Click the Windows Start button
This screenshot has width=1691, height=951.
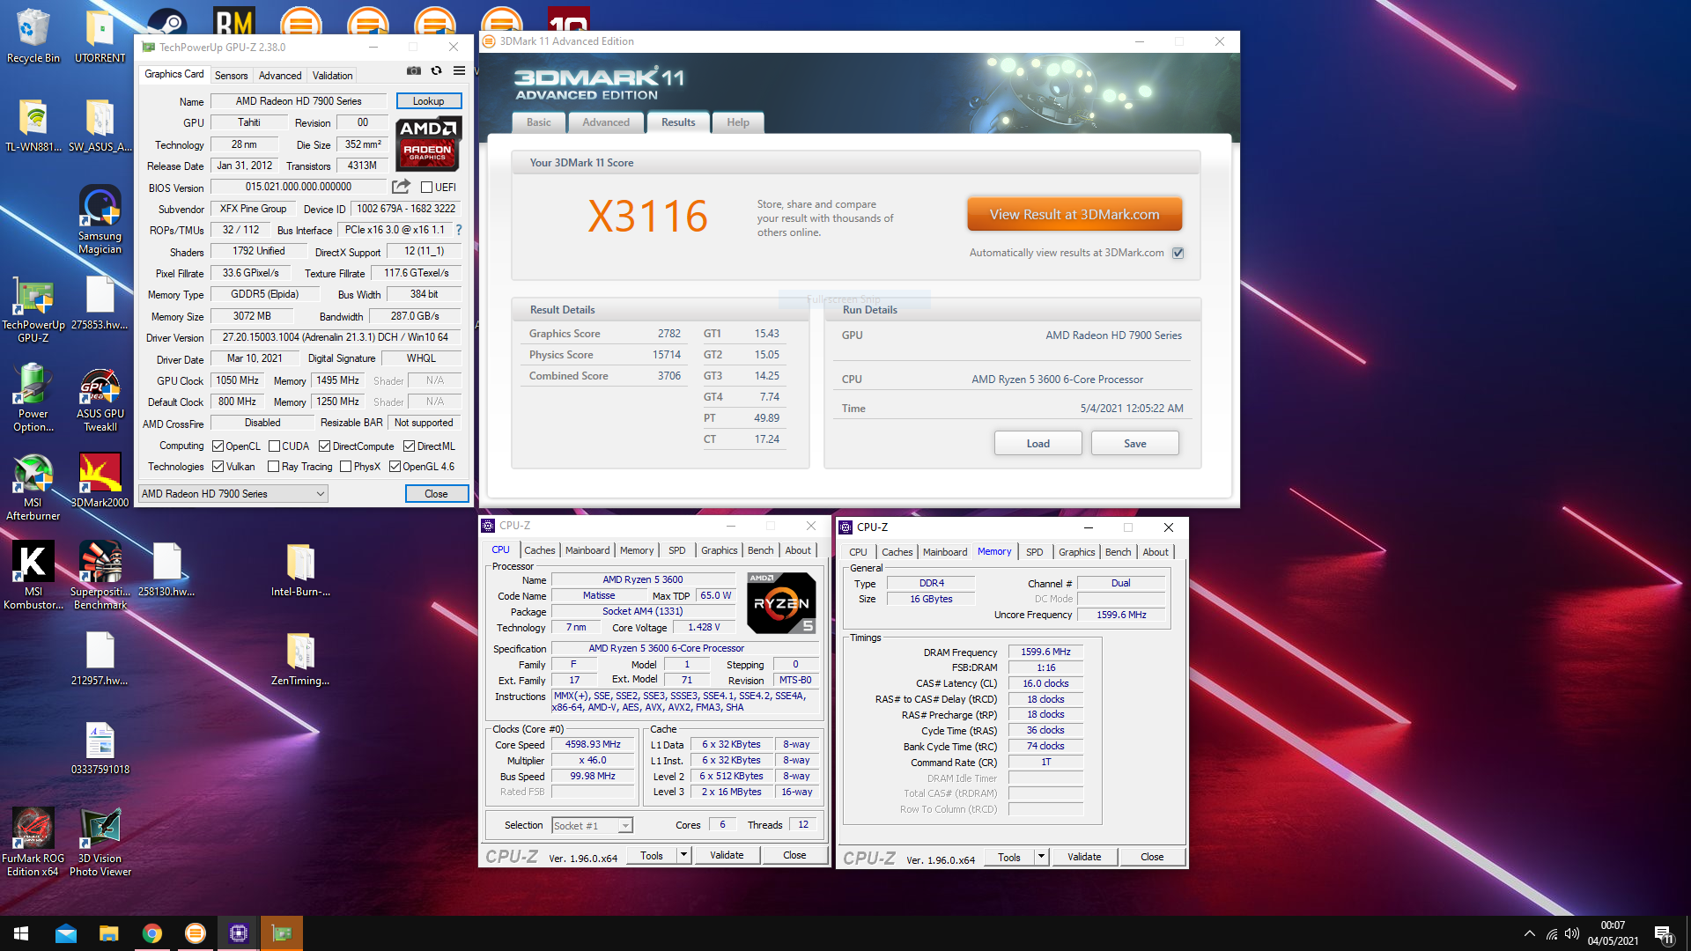point(21,933)
